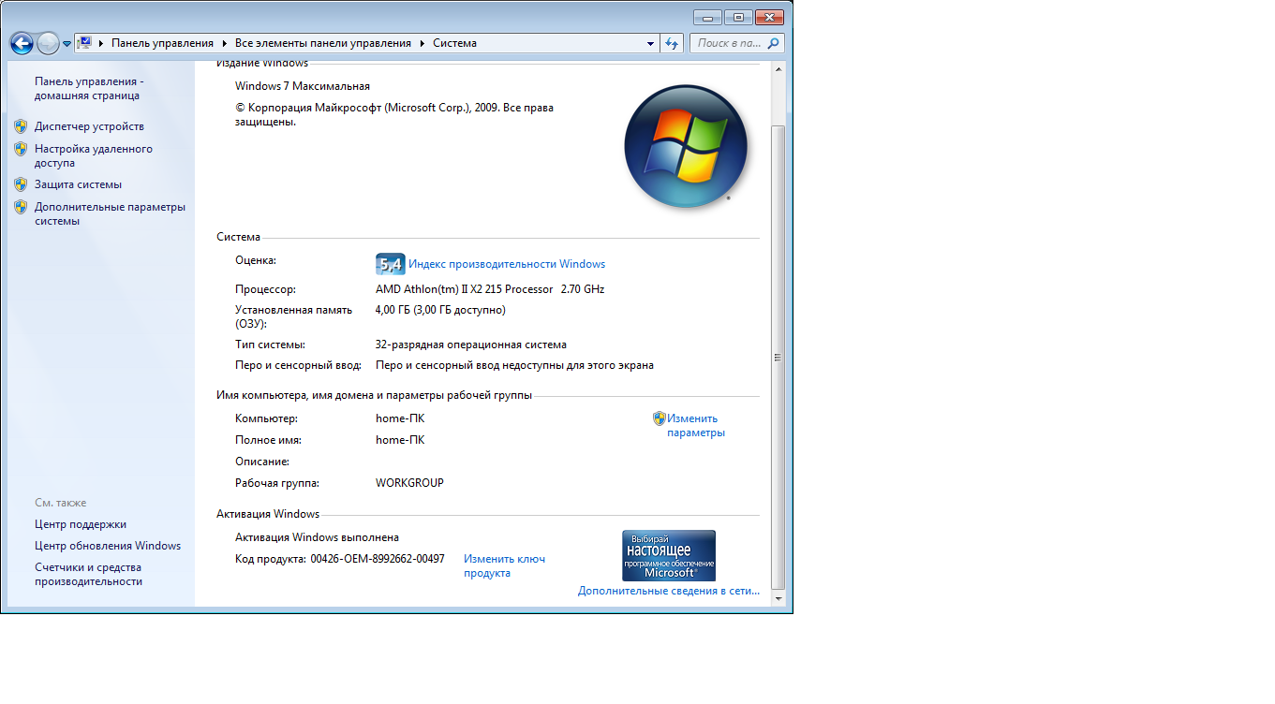Screen dimensions: 1275x704
Task: Open Дополнительные сведения в сети link
Action: (669, 591)
